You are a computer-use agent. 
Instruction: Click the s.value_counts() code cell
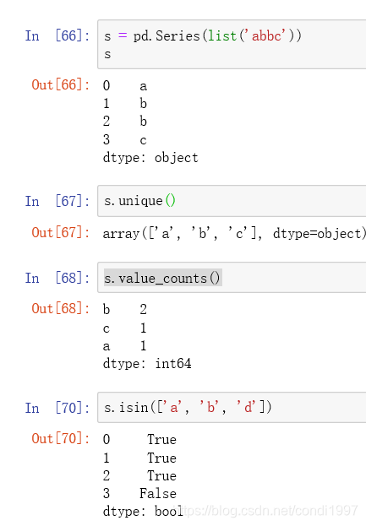tap(232, 278)
